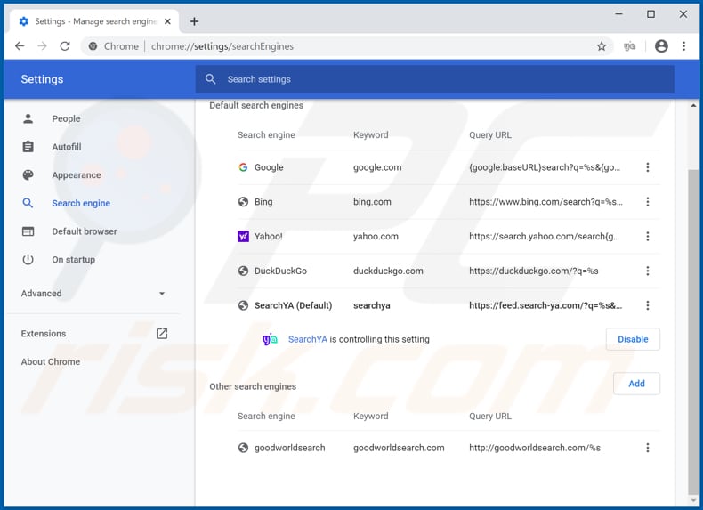Disable the SearchYA extension control
703x510 pixels.
tap(633, 339)
